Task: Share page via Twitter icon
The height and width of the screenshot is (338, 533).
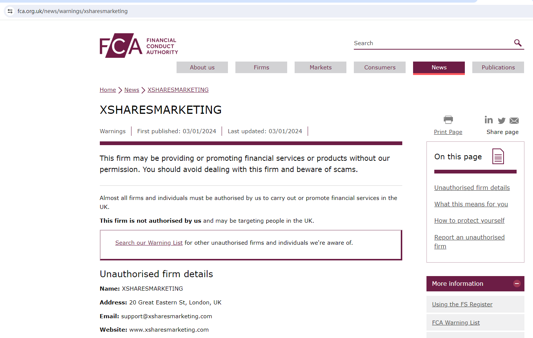Action: point(502,121)
